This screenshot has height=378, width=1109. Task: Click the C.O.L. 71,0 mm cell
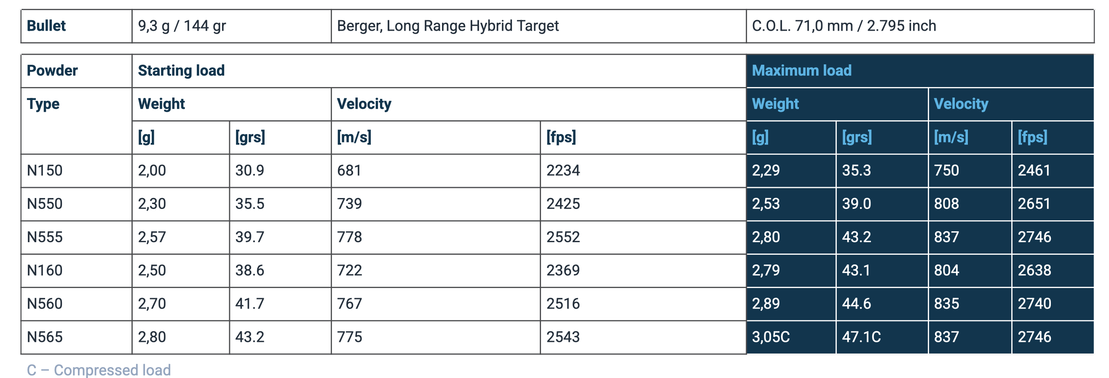click(920, 26)
